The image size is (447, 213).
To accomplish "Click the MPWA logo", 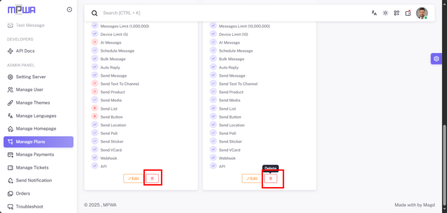I will 21,10.
